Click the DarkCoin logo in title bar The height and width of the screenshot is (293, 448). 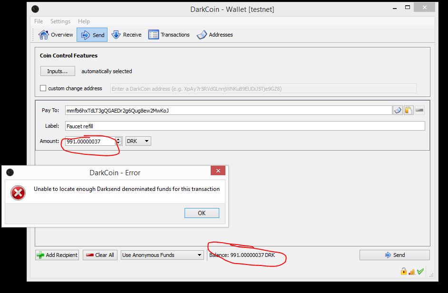(35, 9)
